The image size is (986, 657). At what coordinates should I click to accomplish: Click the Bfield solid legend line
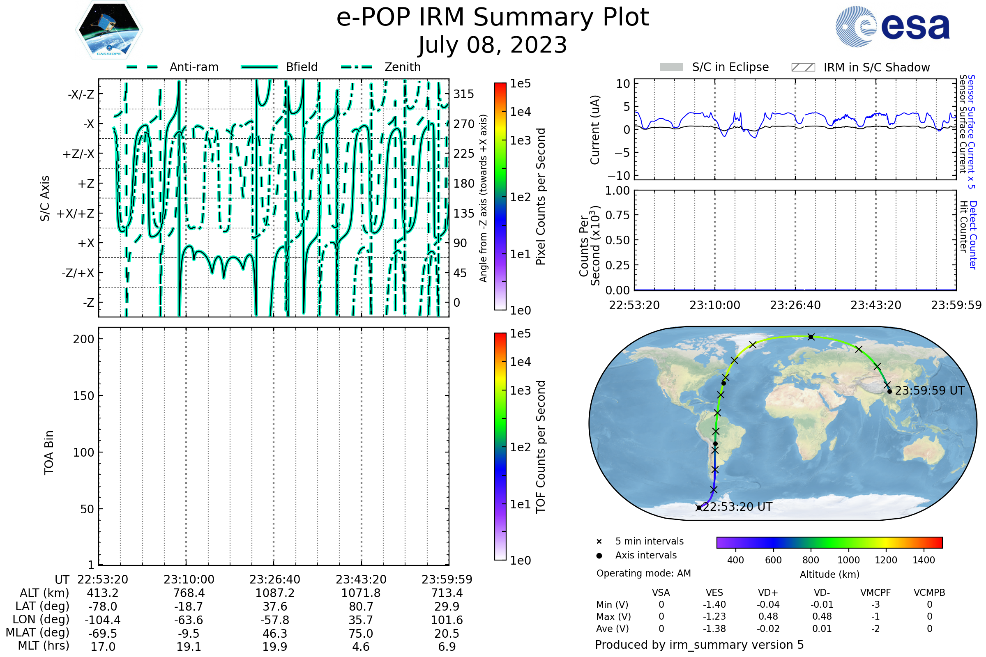tap(259, 67)
